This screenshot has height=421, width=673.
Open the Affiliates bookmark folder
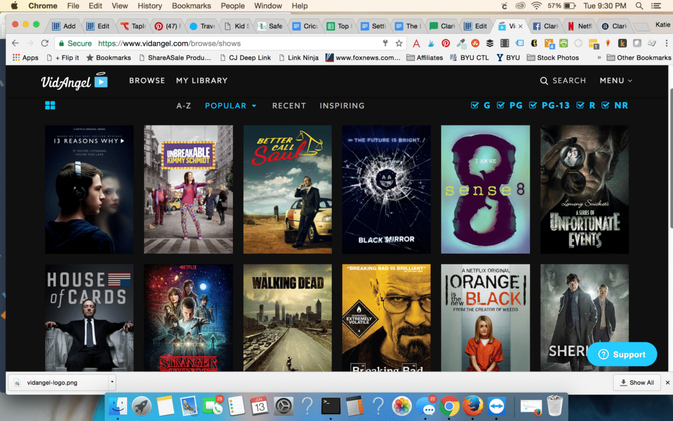[x=425, y=58]
